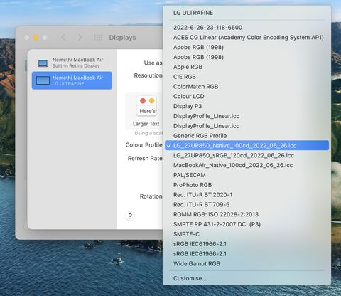Viewport: 341px width, 296px height.
Task: Select Rec. ITU-R BT.709-5
Action: [247, 204]
